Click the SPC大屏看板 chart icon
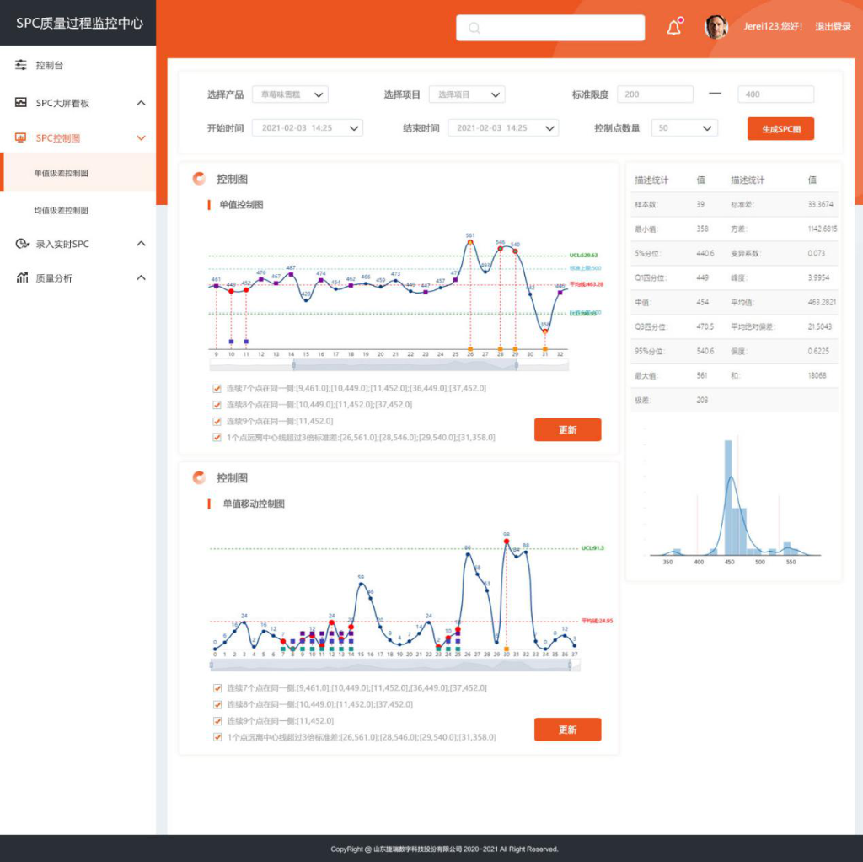The image size is (863, 862). [x=22, y=103]
